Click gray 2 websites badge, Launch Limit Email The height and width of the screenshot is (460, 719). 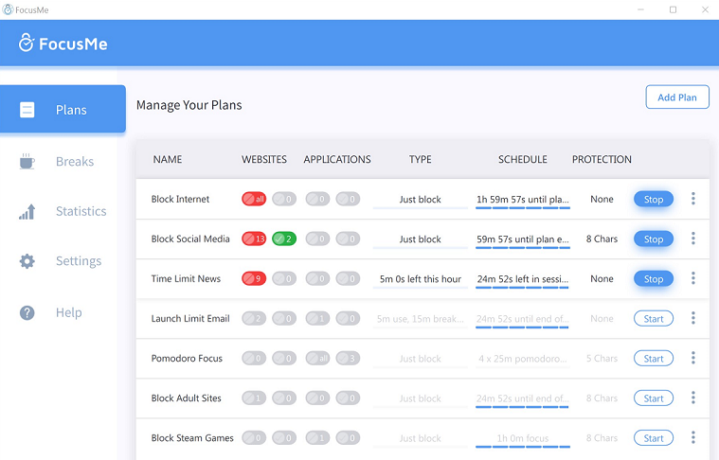point(254,318)
